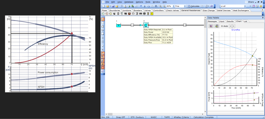Open the Tools menu
Viewport: 265px width, 119px height.
148,2
